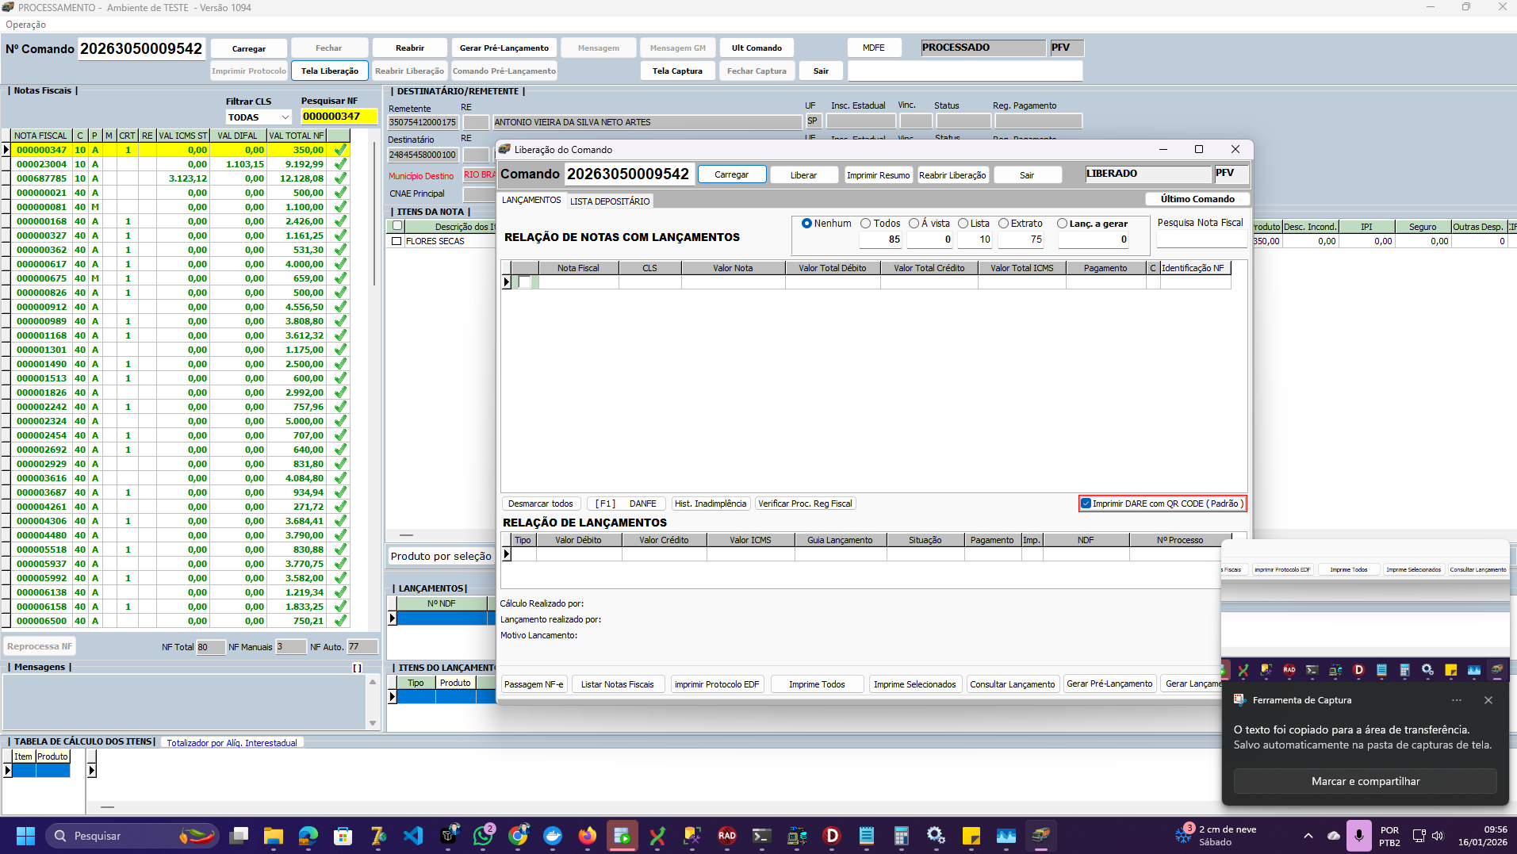Click Imprimir Resumo button

point(878,175)
